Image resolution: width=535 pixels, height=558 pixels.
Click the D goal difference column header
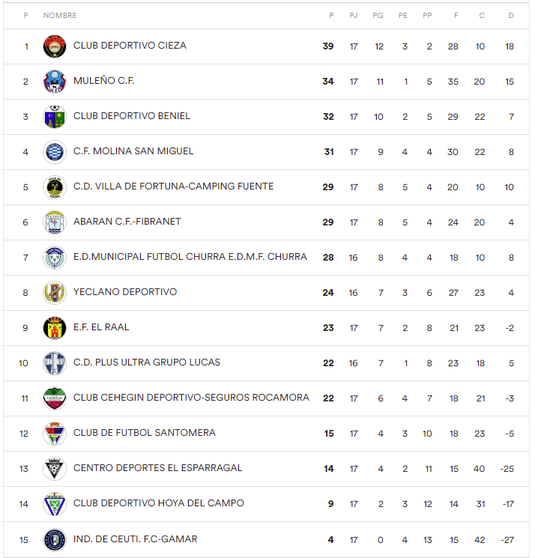(511, 16)
